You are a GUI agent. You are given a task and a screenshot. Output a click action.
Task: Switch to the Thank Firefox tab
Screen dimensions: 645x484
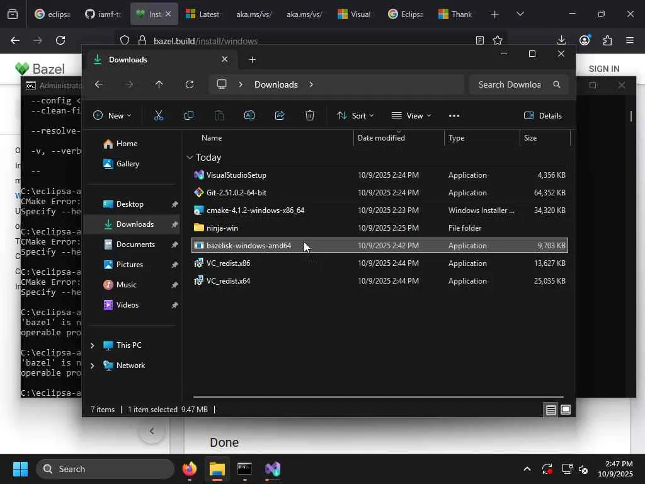point(455,14)
